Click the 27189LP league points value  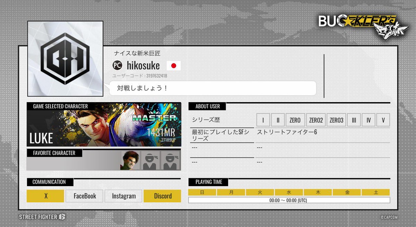pos(168,140)
